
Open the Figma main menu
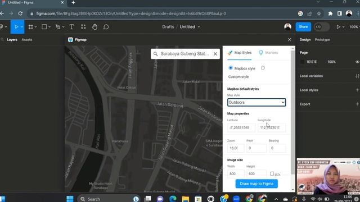click(x=2, y=27)
